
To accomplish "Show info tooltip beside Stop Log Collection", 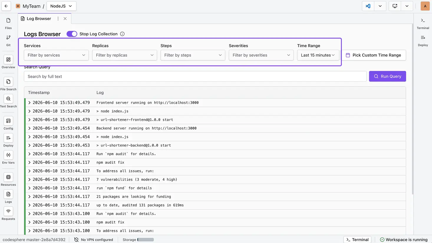I will pyautogui.click(x=122, y=34).
